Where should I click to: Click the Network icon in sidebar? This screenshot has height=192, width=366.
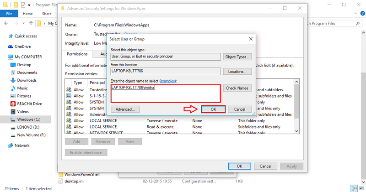pos(10,145)
